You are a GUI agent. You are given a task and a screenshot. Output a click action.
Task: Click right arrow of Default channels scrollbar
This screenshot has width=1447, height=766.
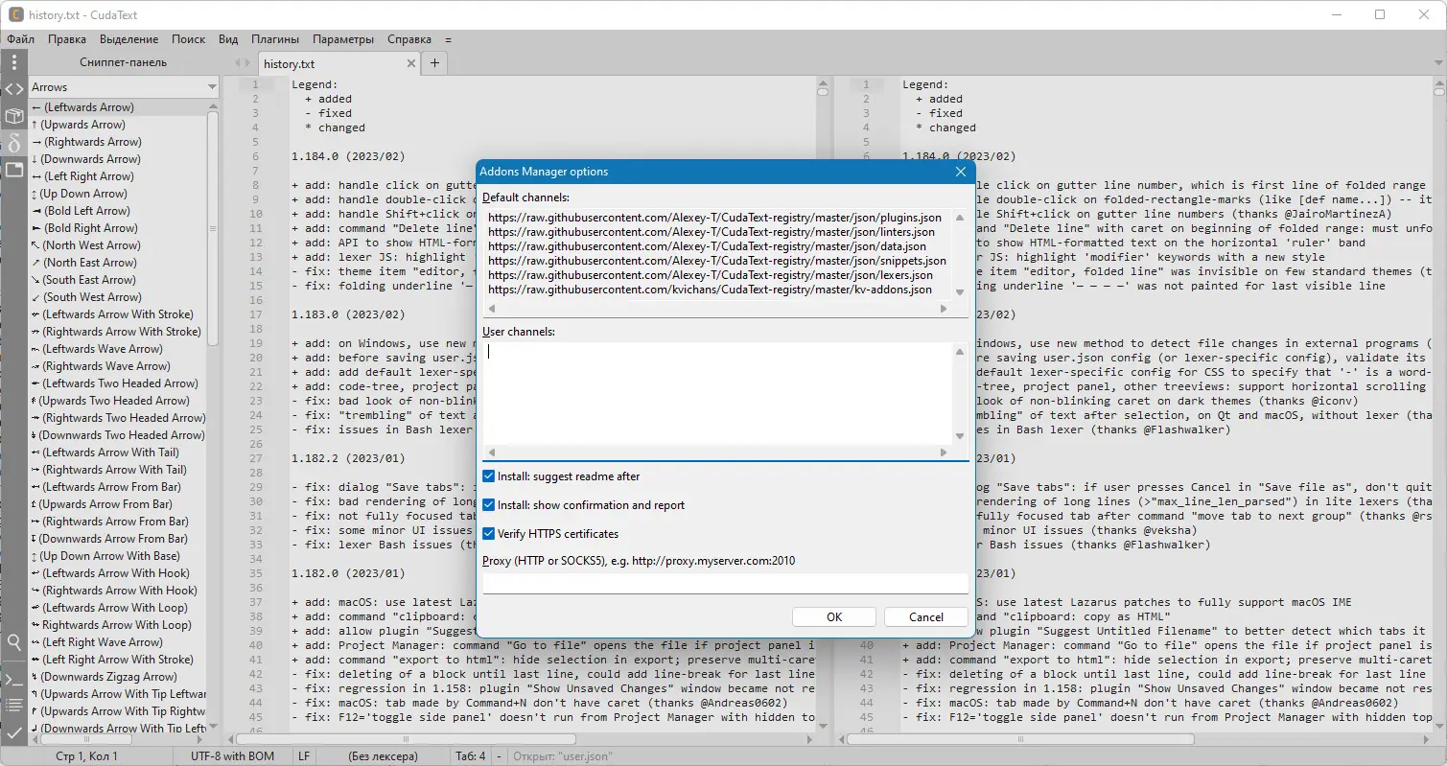pyautogui.click(x=944, y=309)
